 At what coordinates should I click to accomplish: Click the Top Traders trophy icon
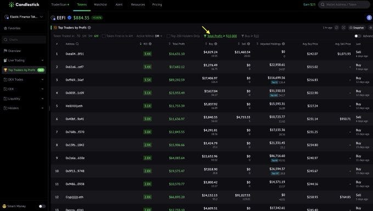click(5, 70)
